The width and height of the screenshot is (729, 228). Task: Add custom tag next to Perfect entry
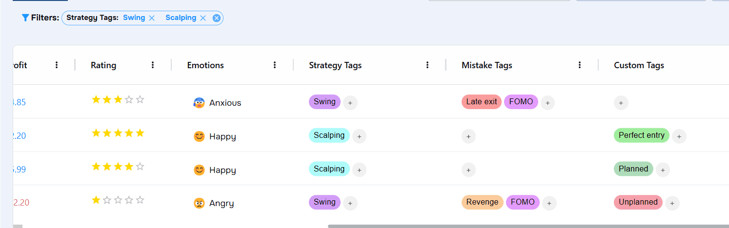(679, 136)
